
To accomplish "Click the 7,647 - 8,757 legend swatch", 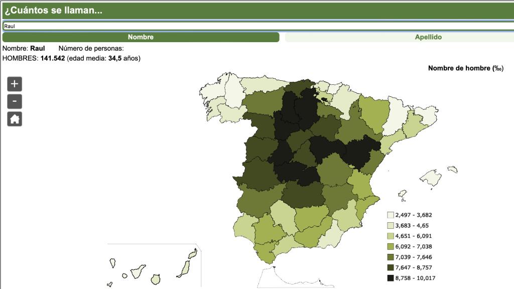I will 390,267.
